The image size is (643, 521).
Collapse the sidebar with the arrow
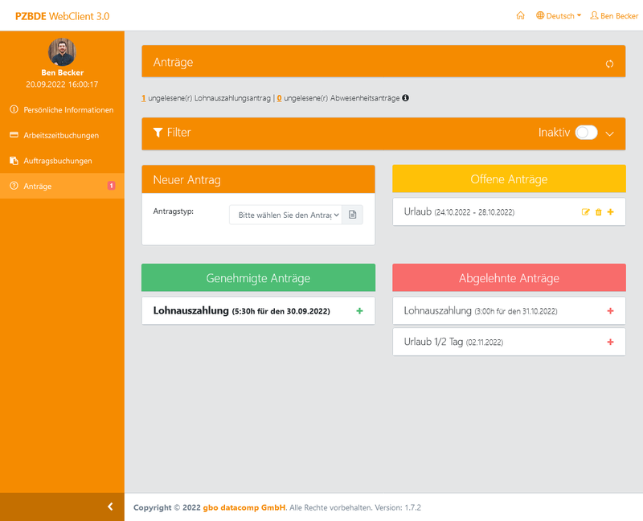[110, 507]
